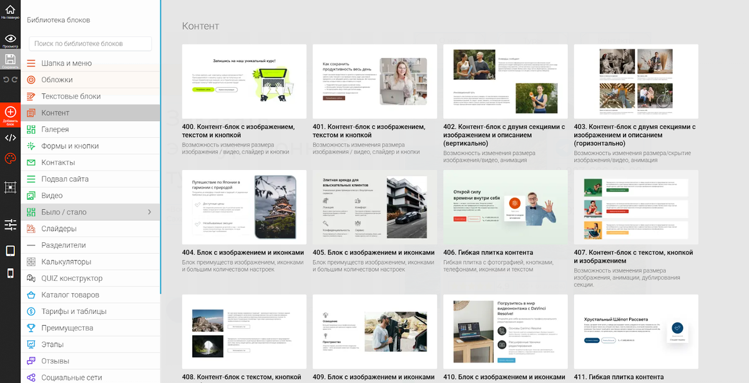
Task: Click title '403. Контент-блок с двумя секциями'
Action: pyautogui.click(x=634, y=135)
